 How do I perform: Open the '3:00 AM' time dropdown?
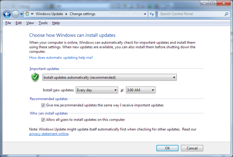140,90
